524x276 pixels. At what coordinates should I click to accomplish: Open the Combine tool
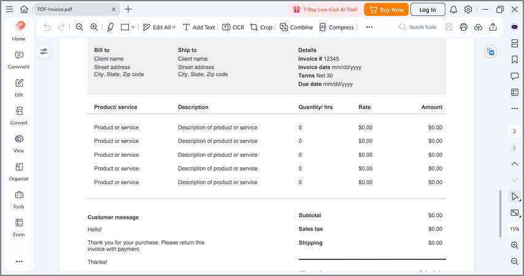click(296, 27)
